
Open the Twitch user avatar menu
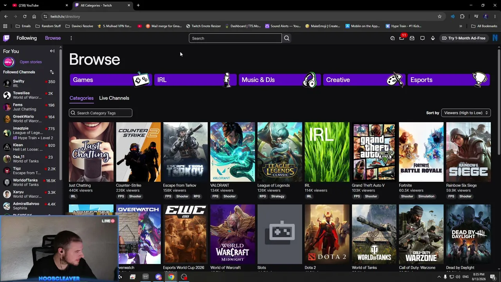coord(495,38)
